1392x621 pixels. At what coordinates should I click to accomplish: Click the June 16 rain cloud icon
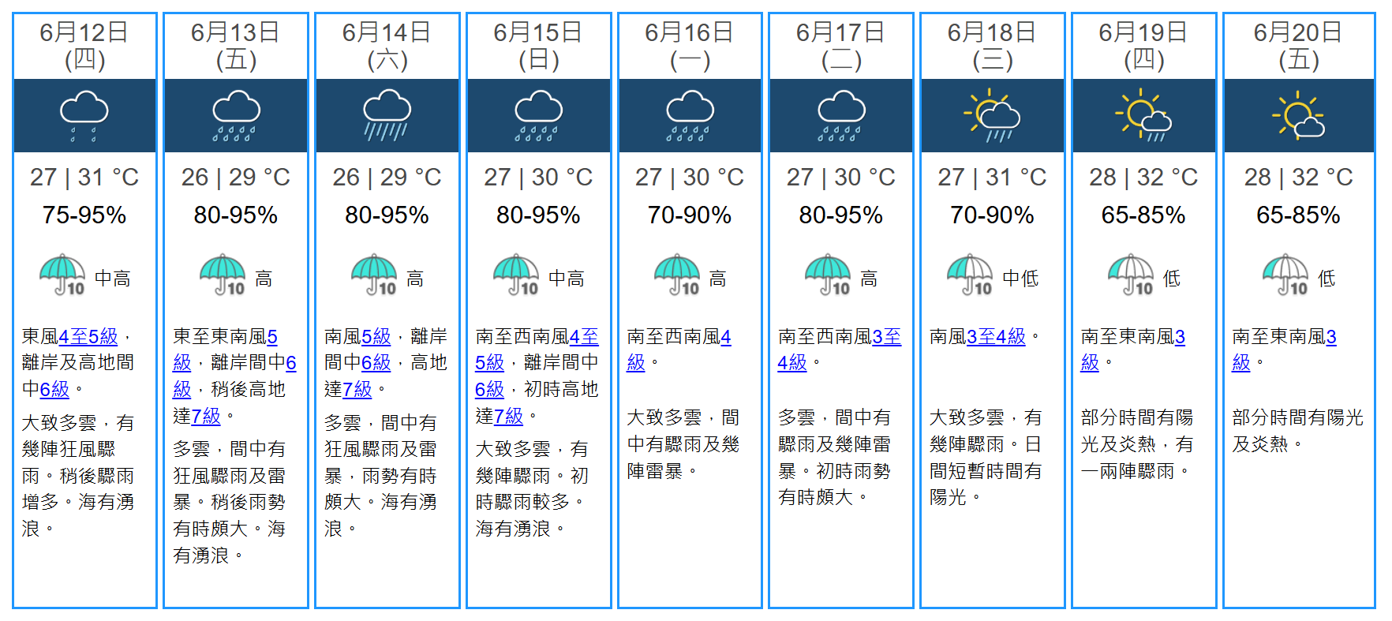click(690, 115)
